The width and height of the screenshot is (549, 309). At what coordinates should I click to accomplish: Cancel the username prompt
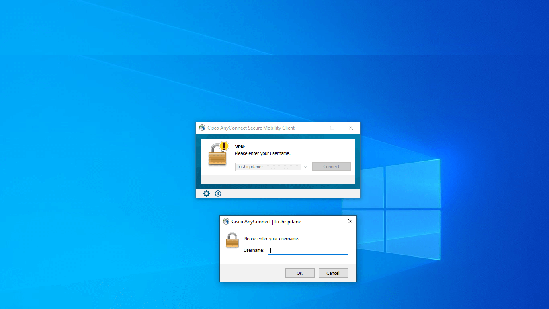coord(333,273)
